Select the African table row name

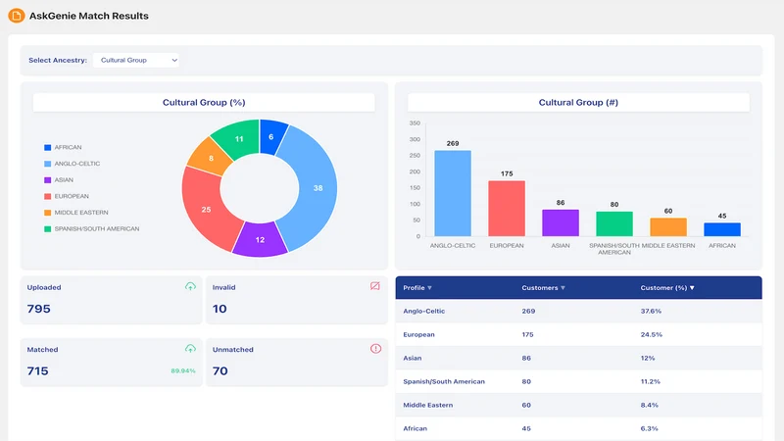(x=415, y=428)
